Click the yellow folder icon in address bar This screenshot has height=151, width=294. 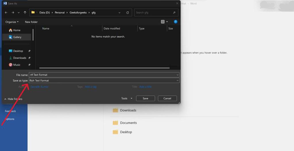click(33, 12)
